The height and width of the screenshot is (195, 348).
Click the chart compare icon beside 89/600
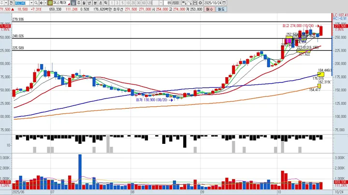click(x=184, y=3)
